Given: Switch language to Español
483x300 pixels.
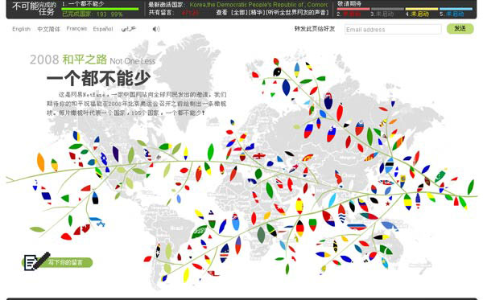Looking at the screenshot, I should click(x=103, y=29).
